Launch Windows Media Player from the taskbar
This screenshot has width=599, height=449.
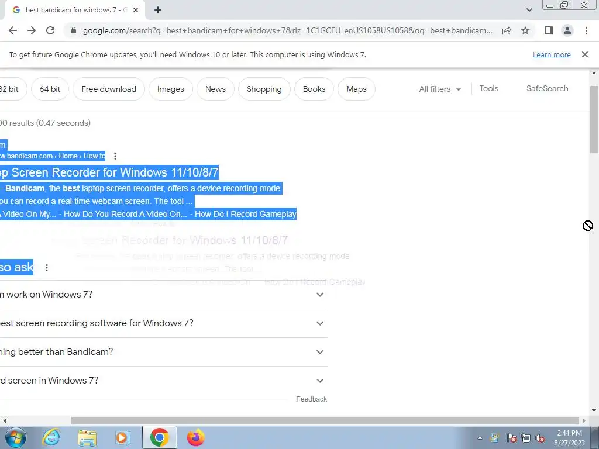point(123,437)
